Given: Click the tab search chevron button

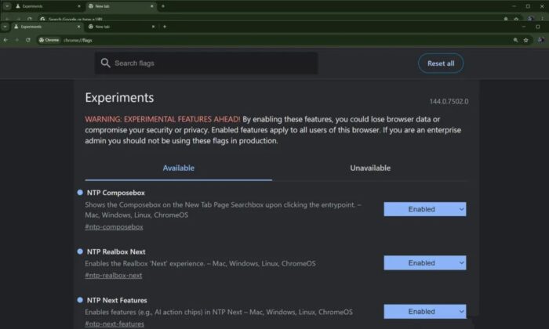Looking at the screenshot, I should click(5, 26).
